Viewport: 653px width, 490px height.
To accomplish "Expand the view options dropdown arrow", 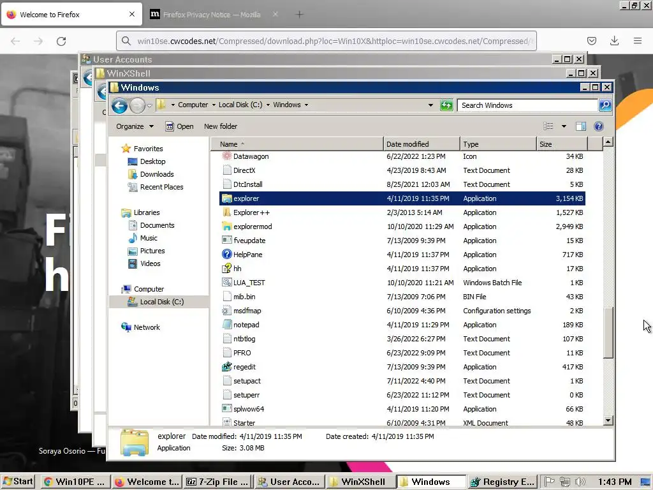I will click(564, 126).
